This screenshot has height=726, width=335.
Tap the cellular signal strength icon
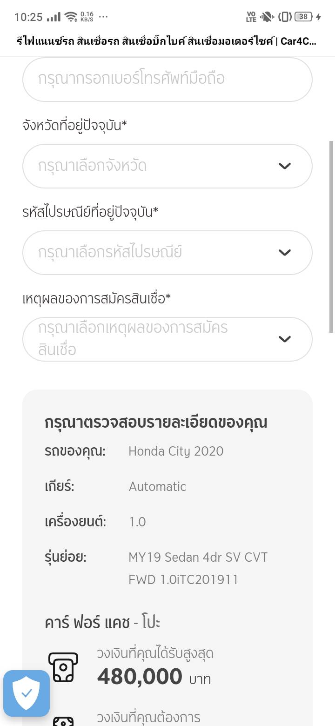tap(54, 17)
